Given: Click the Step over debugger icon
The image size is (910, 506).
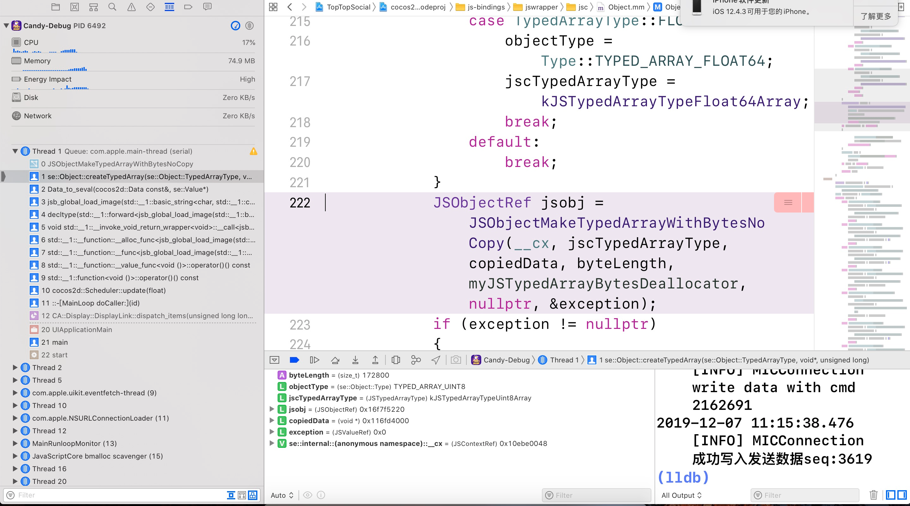Looking at the screenshot, I should 335,360.
